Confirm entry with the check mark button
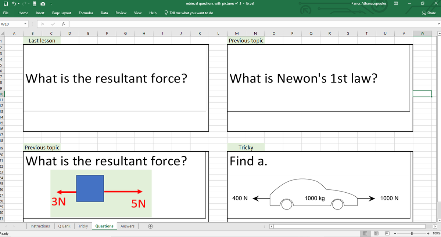 pyautogui.click(x=52, y=23)
